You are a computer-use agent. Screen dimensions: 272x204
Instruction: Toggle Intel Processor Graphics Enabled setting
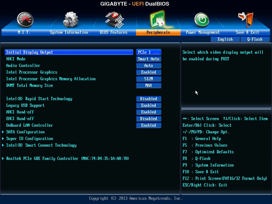[x=148, y=72]
